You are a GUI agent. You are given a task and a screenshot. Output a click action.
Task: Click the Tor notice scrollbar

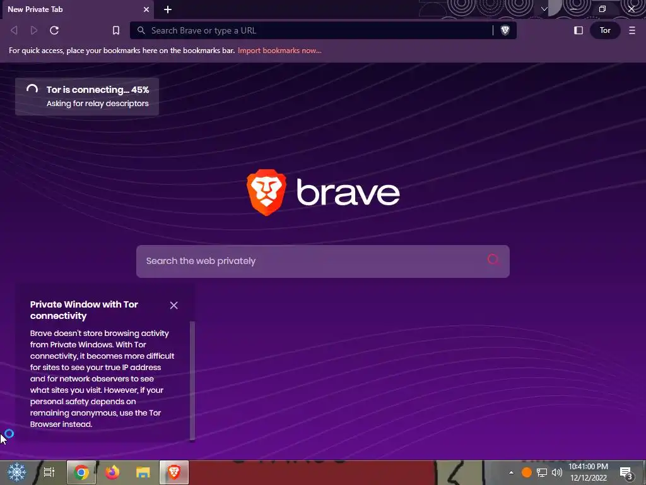(192, 381)
